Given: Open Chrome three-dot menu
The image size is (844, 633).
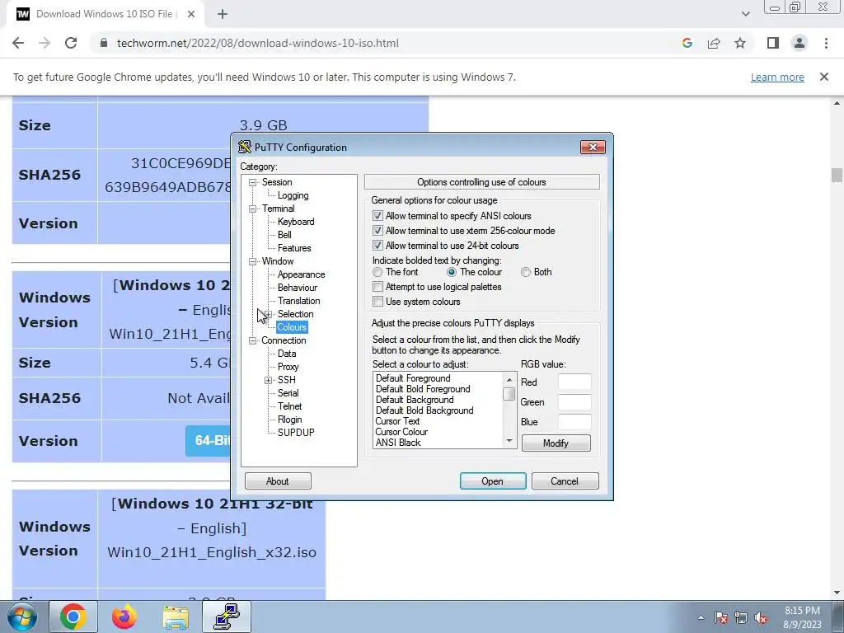Looking at the screenshot, I should (826, 43).
